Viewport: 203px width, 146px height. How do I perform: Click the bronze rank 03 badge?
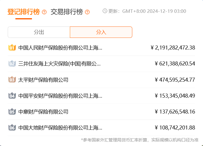tap(12, 80)
